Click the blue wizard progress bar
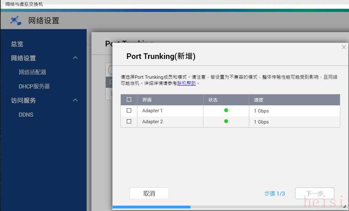 tap(151, 207)
